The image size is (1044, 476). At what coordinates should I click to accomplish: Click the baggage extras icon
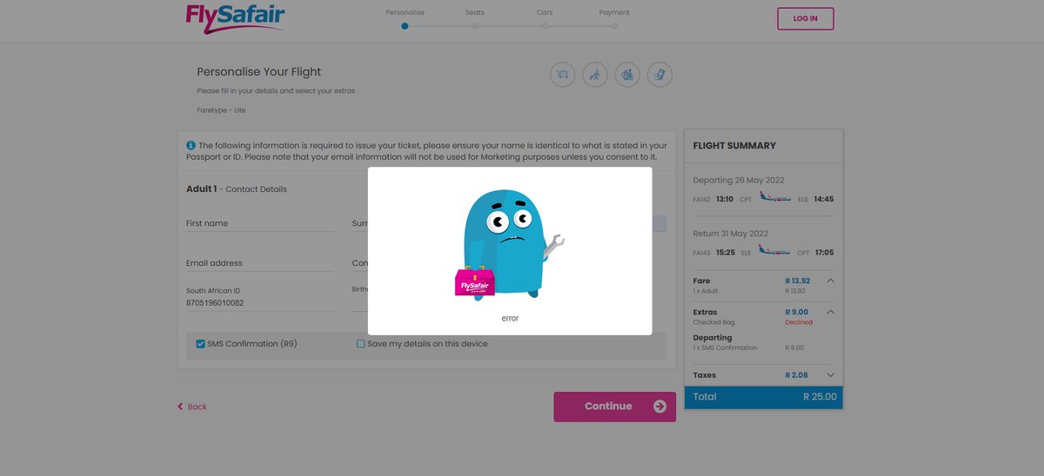click(627, 75)
